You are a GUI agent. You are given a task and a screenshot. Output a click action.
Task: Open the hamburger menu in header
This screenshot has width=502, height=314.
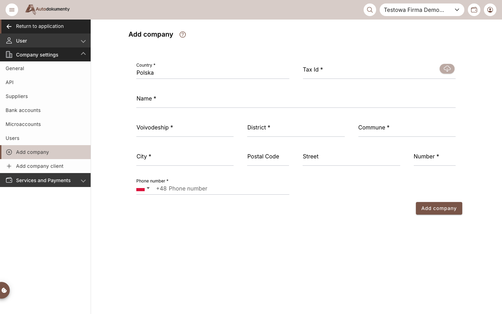click(12, 10)
